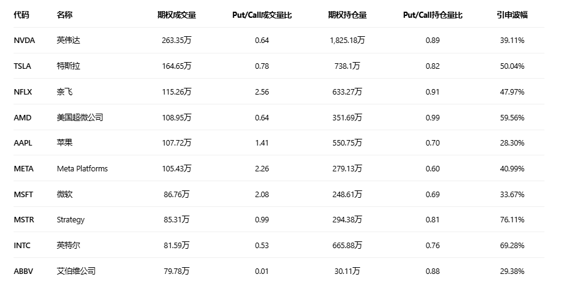Click the AMD ticker symbol

pos(22,117)
